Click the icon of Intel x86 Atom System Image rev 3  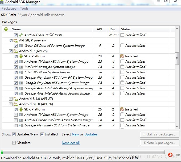click(21, 72)
